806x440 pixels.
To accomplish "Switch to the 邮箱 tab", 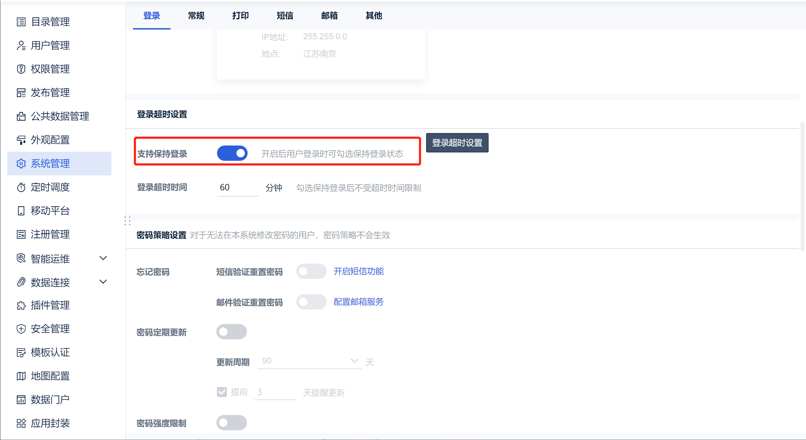I will 329,16.
